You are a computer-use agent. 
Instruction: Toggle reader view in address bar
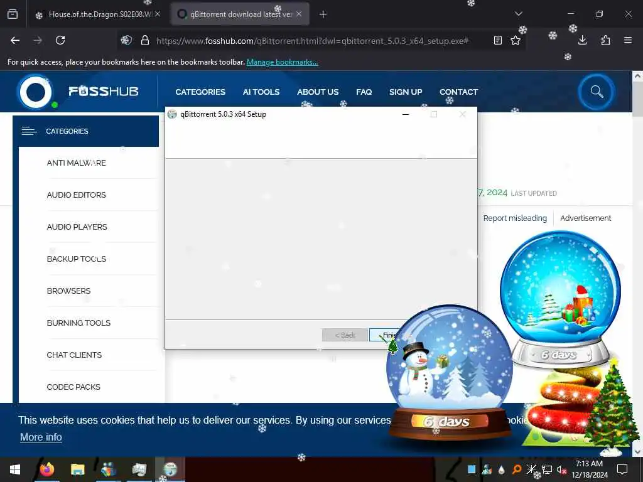tap(498, 40)
